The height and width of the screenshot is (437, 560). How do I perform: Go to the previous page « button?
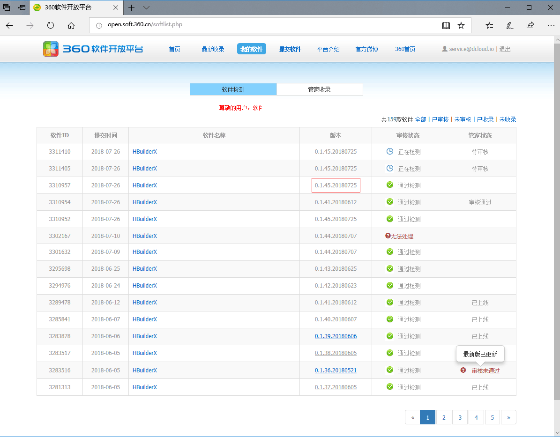pyautogui.click(x=413, y=417)
